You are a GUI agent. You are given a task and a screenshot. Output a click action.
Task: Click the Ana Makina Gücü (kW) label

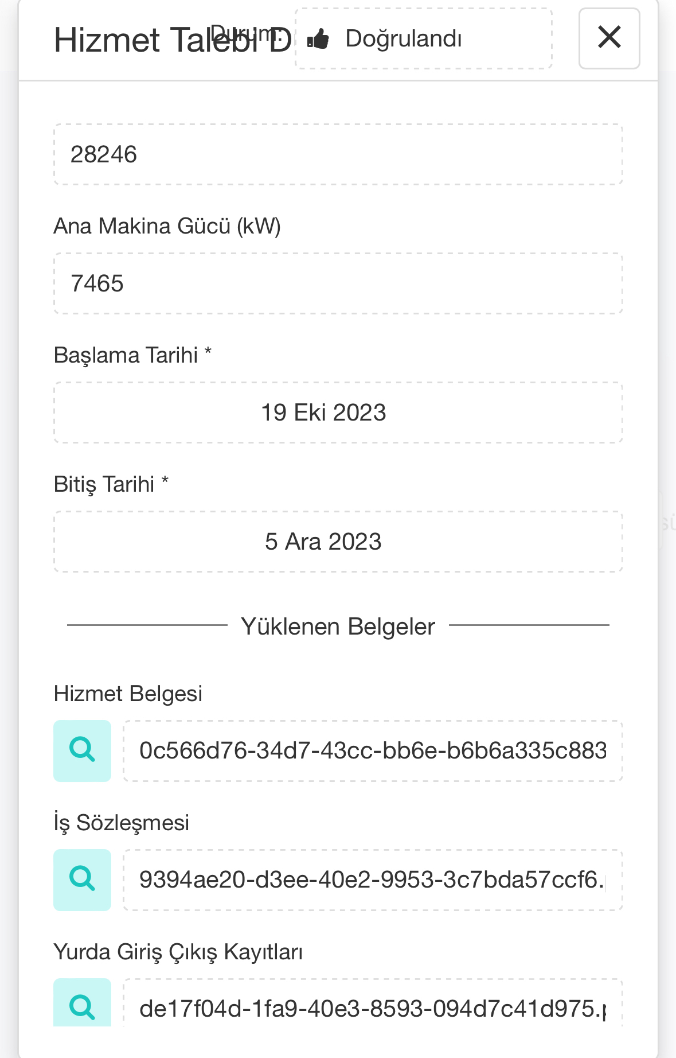tap(167, 226)
